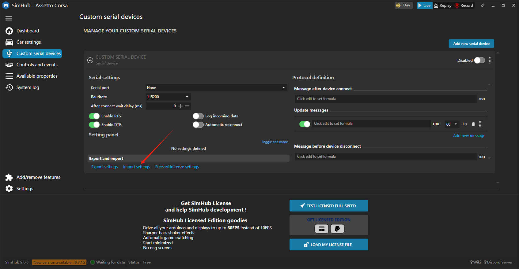The height and width of the screenshot is (269, 519).
Task: Open Available properties page
Action: (x=37, y=76)
